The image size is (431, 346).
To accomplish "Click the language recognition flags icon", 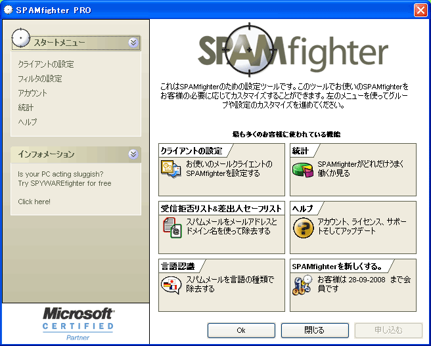I will (171, 285).
